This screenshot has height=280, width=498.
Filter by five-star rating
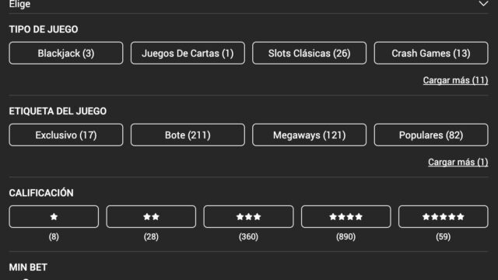point(444,216)
